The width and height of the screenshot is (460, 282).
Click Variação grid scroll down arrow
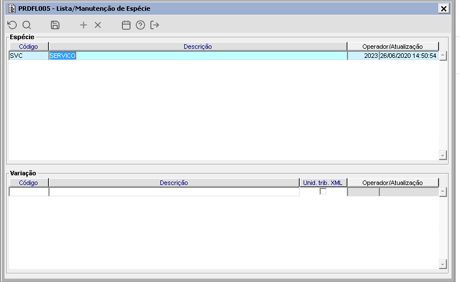(x=443, y=264)
